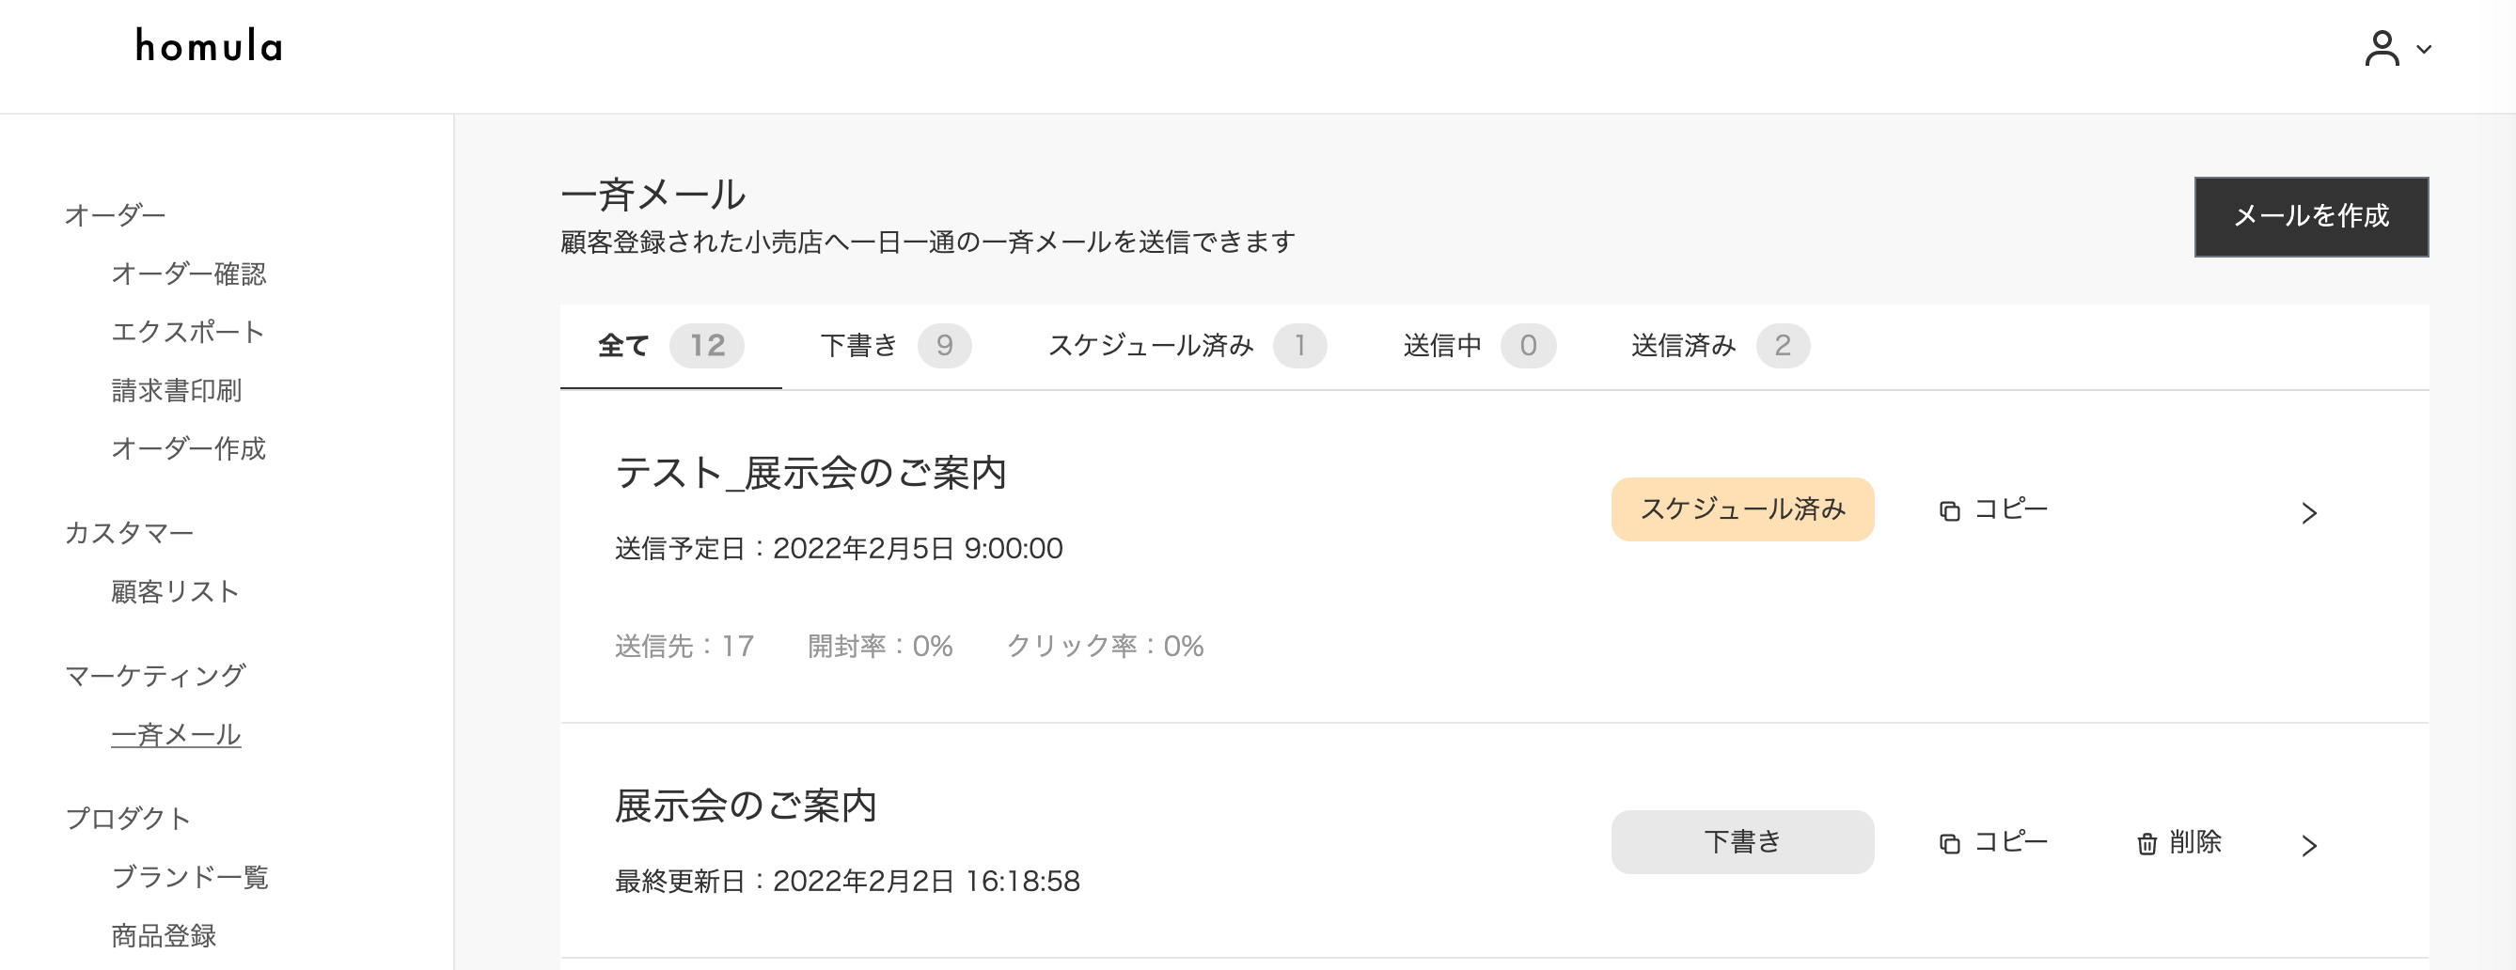2516x970 pixels.
Task: Switch to the 全て tab
Action: click(x=671, y=346)
